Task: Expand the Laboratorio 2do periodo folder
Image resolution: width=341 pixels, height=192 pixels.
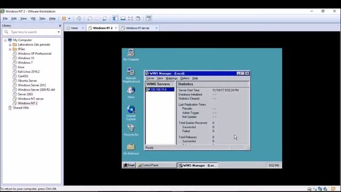Action: click(10, 45)
